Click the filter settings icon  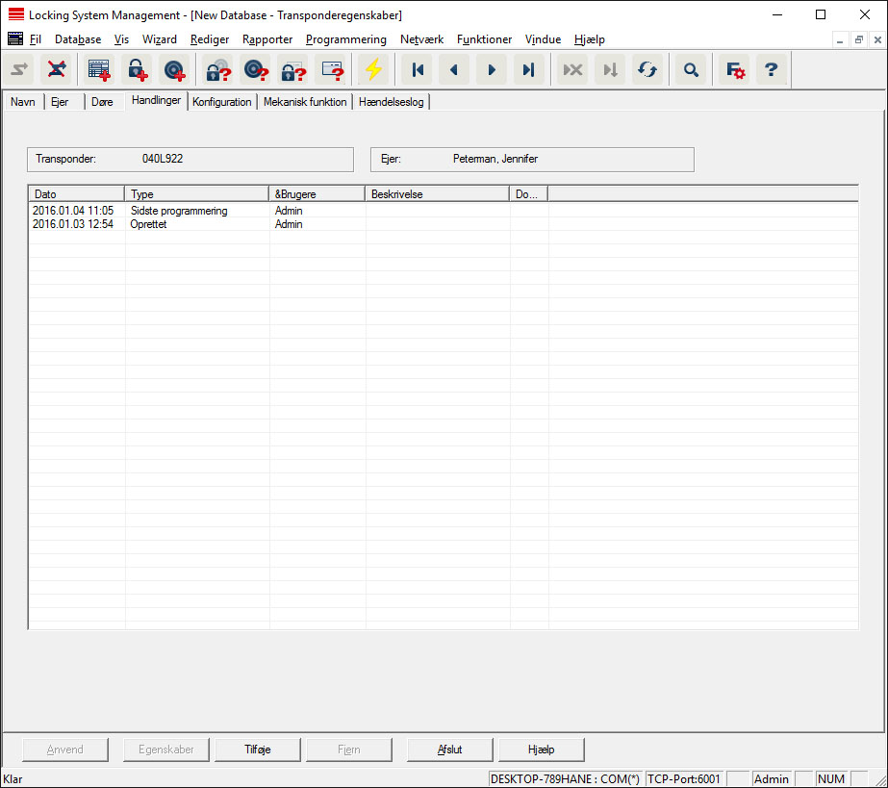735,69
